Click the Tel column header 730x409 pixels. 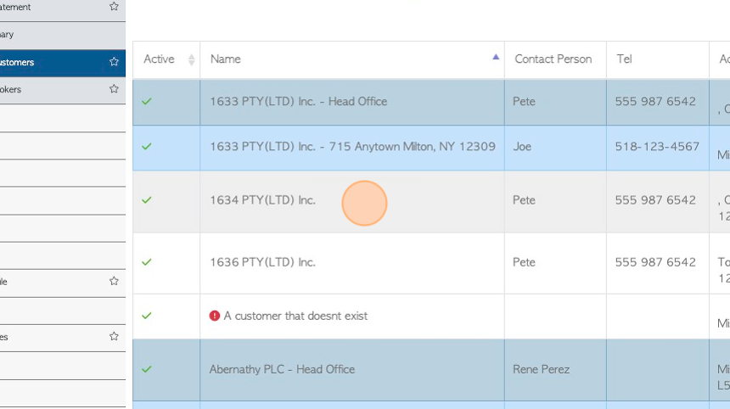(624, 59)
